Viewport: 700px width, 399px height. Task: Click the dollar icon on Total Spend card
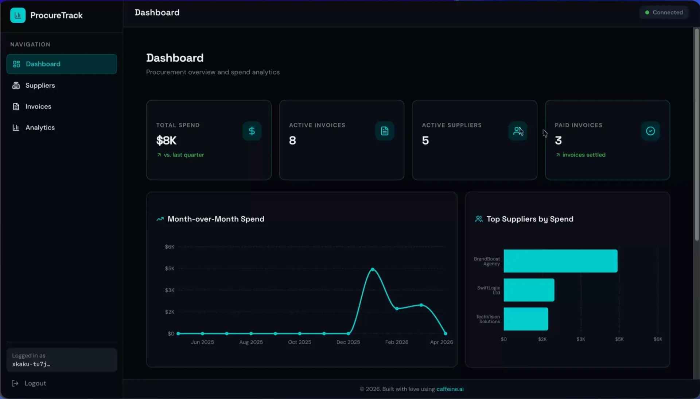[x=252, y=131]
